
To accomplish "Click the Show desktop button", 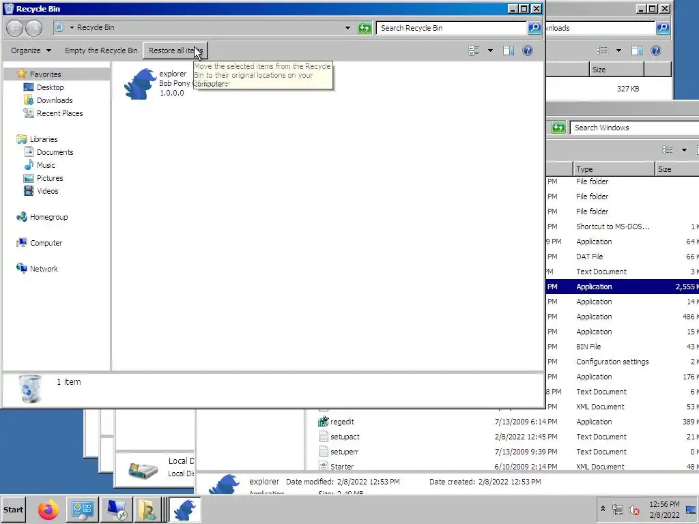I will [691, 510].
